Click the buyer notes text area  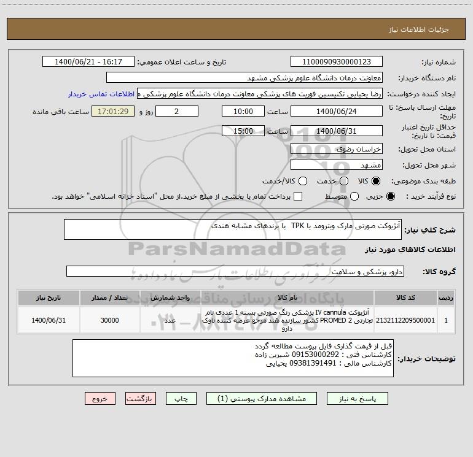[233, 358]
